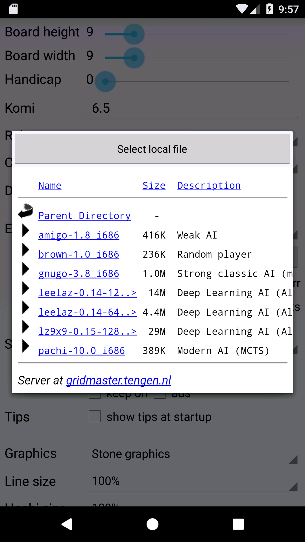Click the Board height slider handle
The width and height of the screenshot is (305, 542).
pos(134,34)
